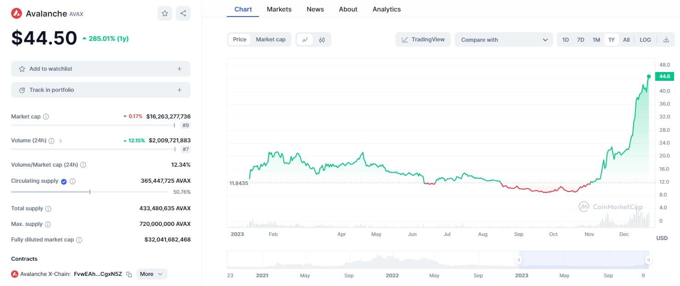
Task: Click Add to watchlist button
Action: pos(101,69)
